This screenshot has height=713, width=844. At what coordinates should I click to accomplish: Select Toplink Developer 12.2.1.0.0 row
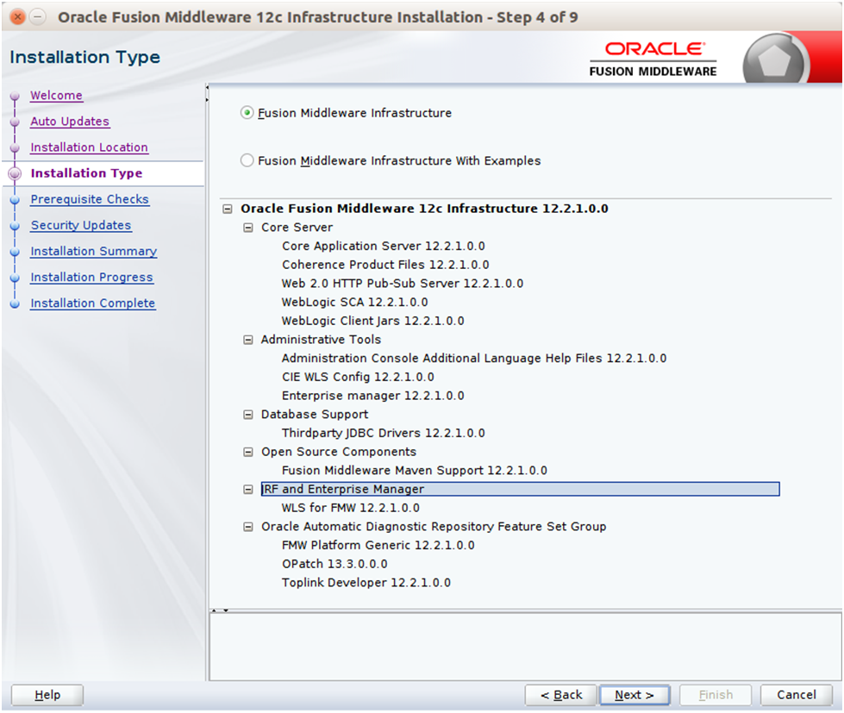(x=366, y=583)
